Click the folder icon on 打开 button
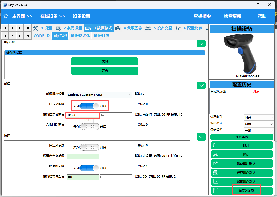Screen dimensions: 277x197 point(215,145)
